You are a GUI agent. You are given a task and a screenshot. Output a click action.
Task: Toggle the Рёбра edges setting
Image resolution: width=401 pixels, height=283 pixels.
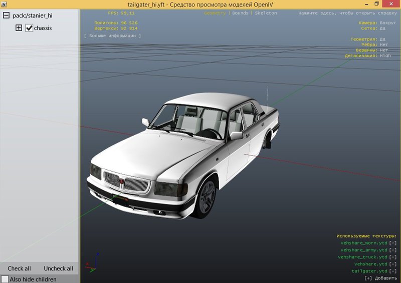[x=384, y=44]
